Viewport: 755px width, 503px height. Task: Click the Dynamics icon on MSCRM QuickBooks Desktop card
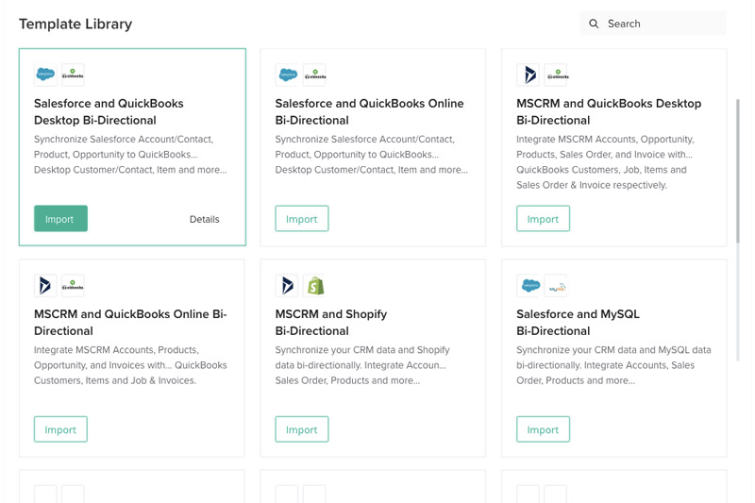528,75
